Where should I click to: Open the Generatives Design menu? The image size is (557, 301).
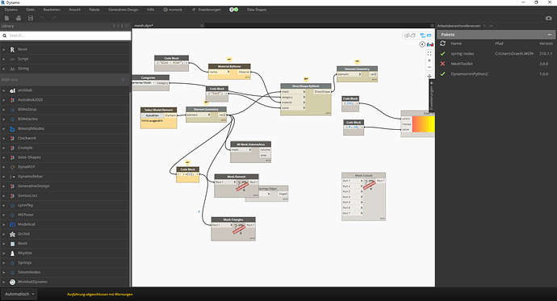pos(123,10)
